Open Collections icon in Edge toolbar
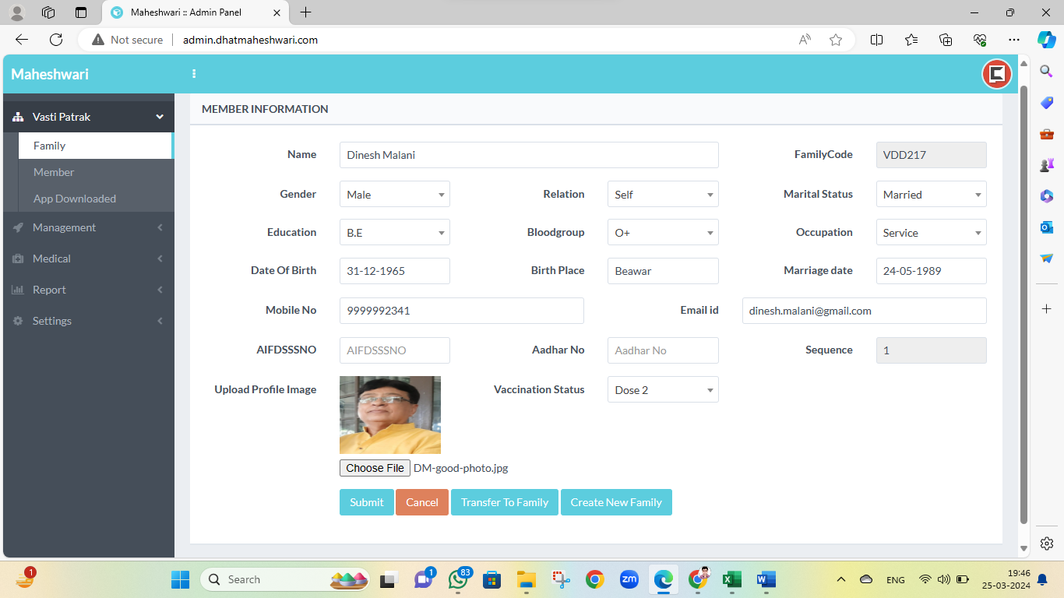The image size is (1064, 598). 946,40
